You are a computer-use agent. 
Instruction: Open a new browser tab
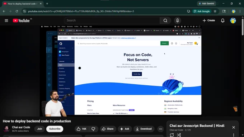[x=47, y=4]
